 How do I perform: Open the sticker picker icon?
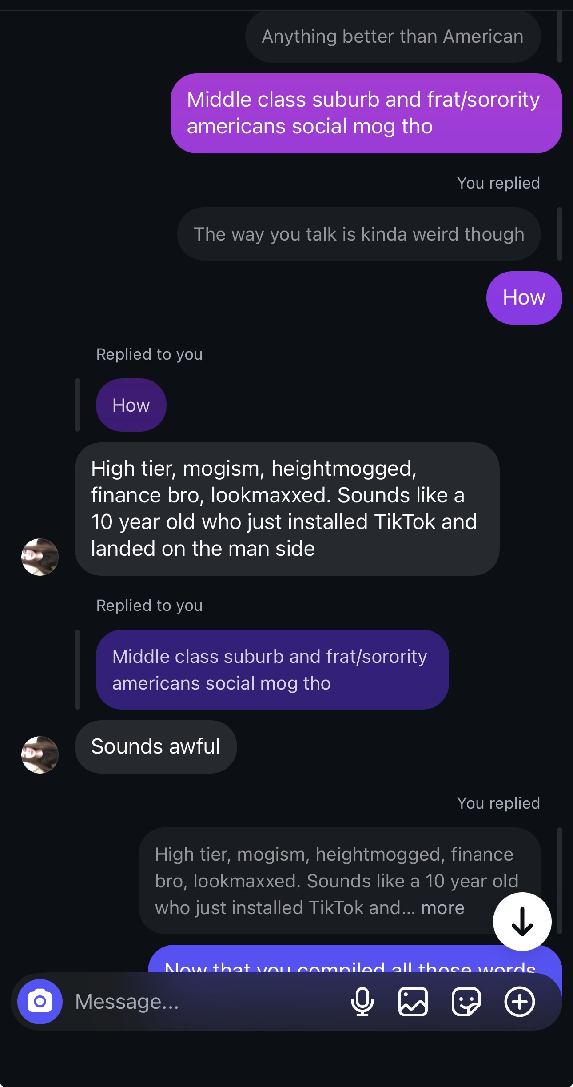click(x=466, y=1002)
